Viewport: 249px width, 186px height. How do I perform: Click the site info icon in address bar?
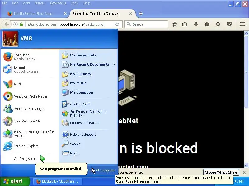pos(15,24)
